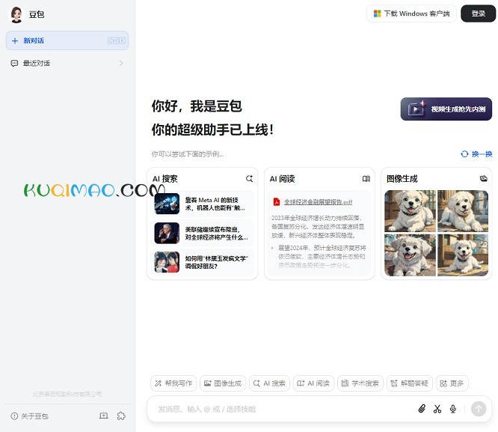Click the 图像生成 card image icon

(483, 178)
